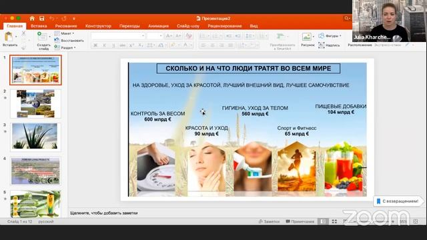Open the Слайд-шоу ribbon tab
This screenshot has width=427, height=240.
pyautogui.click(x=188, y=26)
